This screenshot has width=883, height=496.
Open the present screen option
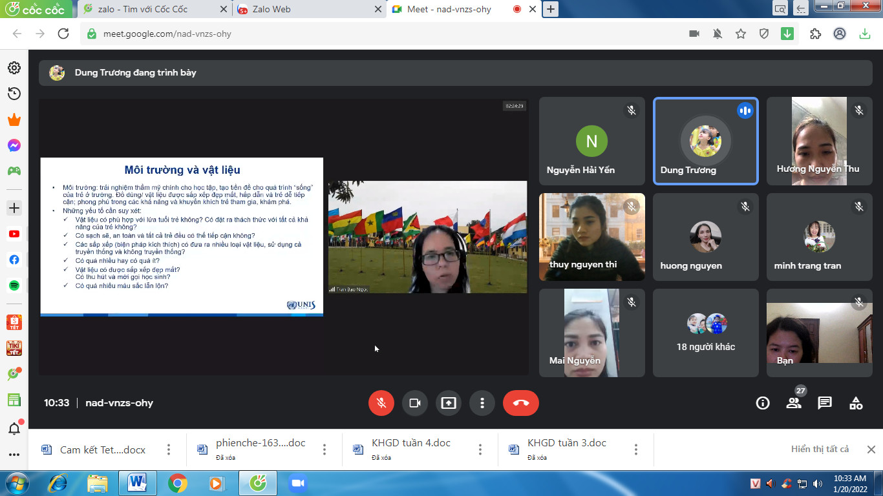click(449, 403)
